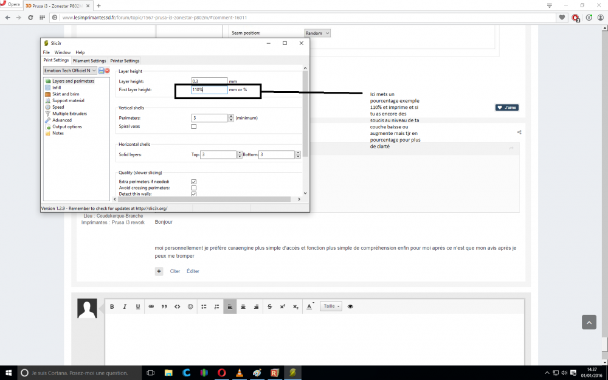The image size is (608, 380).
Task: Open the Seam position Random dropdown
Action: pos(317,33)
